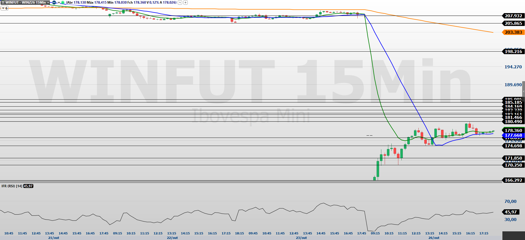Click the crossed-tools icon beside WINFUT title
The height and width of the screenshot is (240, 525).
(3, 3)
